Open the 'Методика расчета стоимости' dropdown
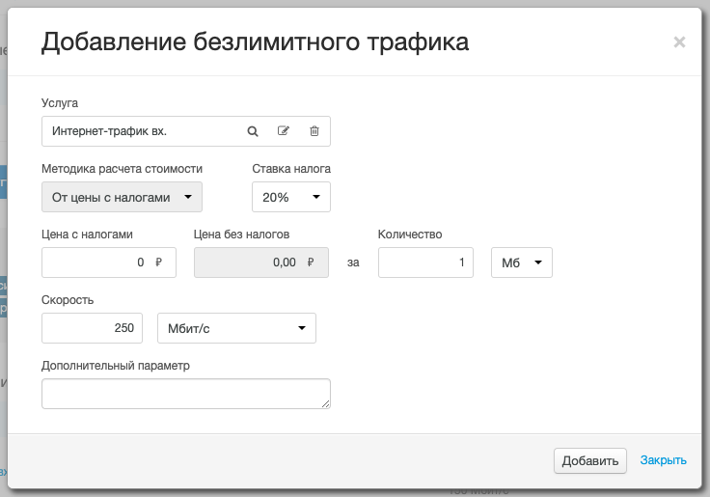Viewport: 710px width, 497px height. click(x=122, y=197)
